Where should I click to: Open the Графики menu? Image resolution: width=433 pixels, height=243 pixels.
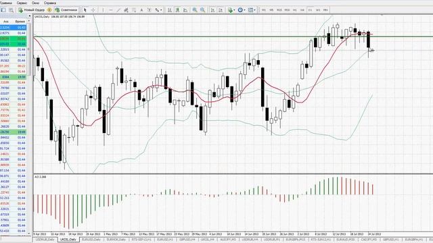pos(6,3)
